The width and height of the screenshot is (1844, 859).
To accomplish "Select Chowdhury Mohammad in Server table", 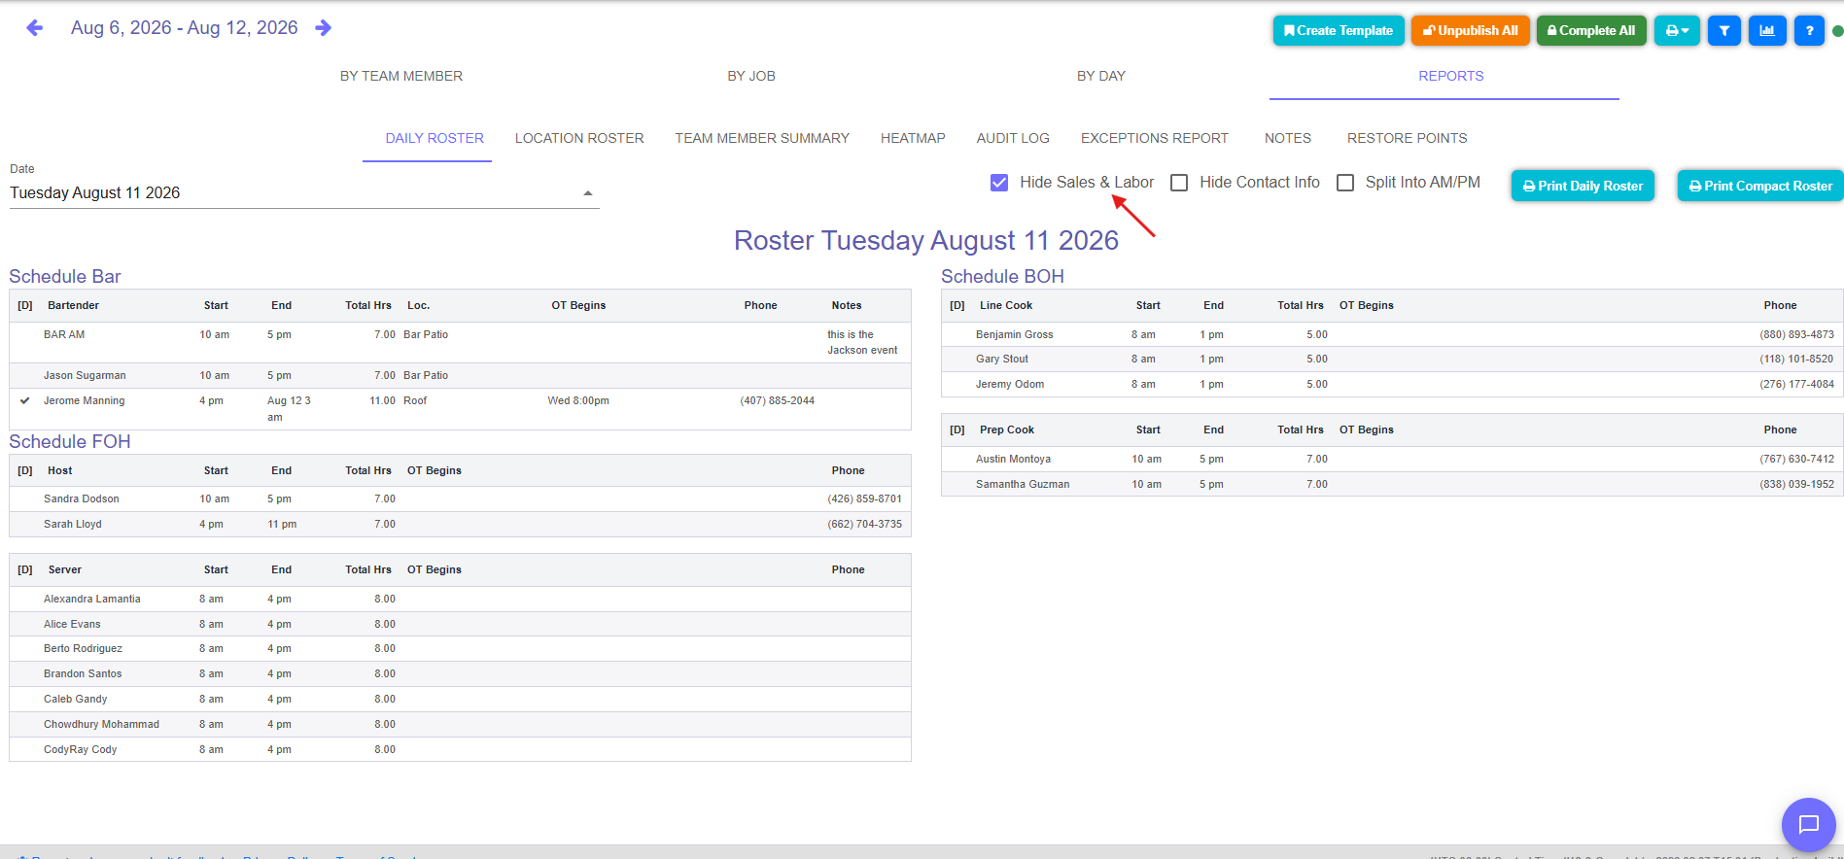I will click(x=102, y=724).
